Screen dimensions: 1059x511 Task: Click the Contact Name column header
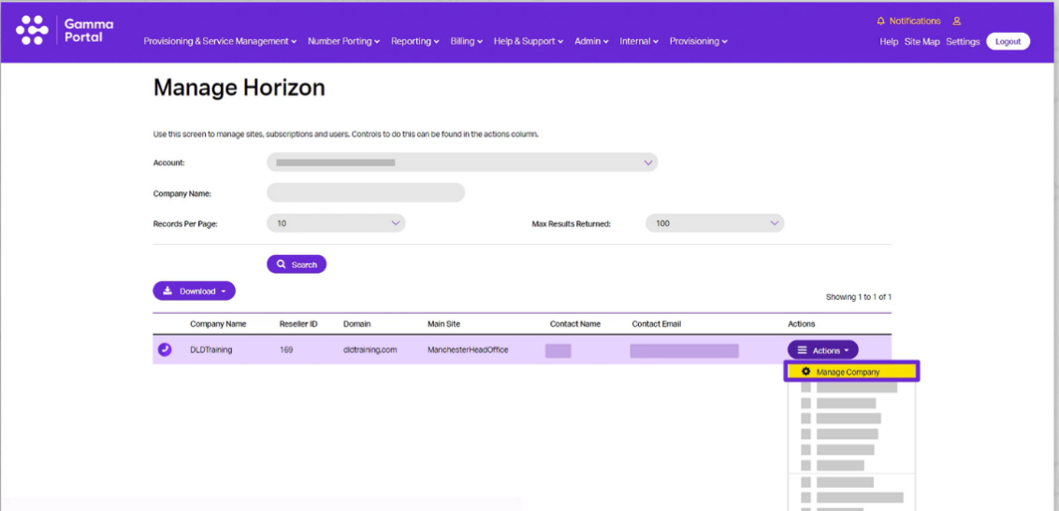575,324
